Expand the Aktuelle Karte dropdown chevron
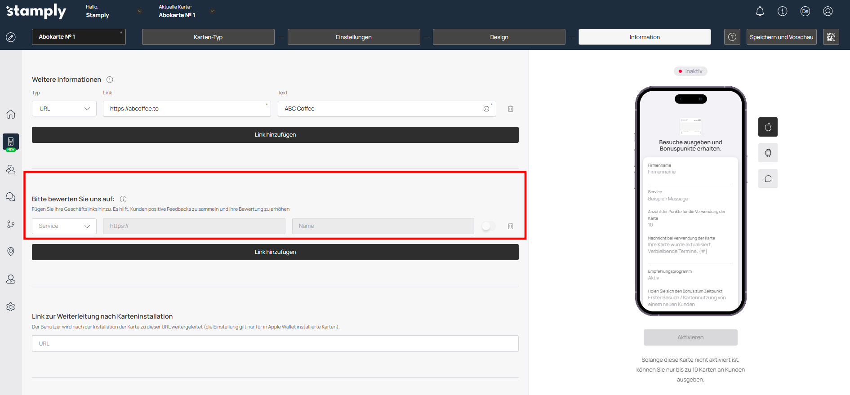 click(x=212, y=11)
